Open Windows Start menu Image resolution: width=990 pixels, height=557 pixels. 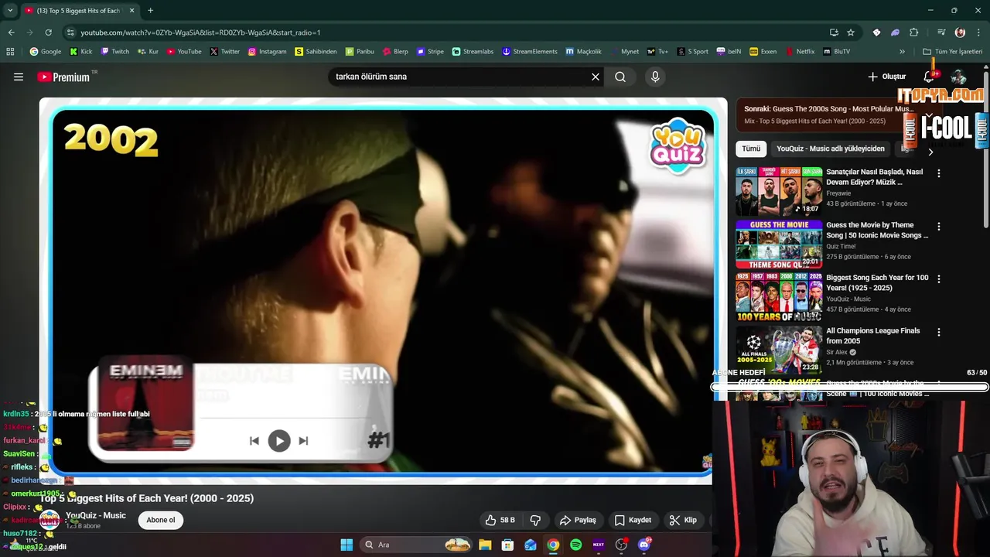[346, 545]
